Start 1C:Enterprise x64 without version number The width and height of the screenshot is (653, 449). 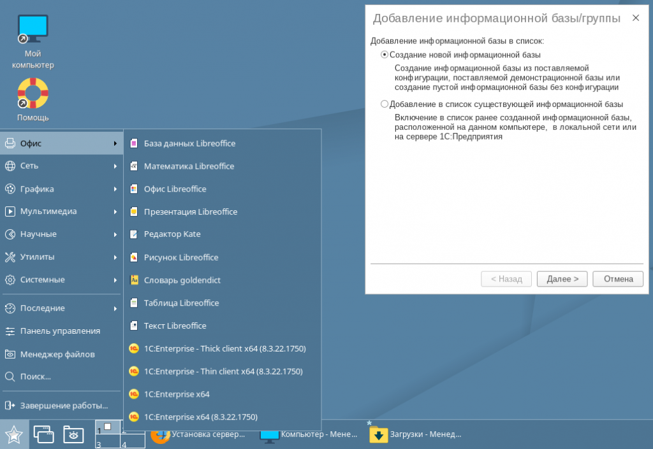tap(223, 394)
